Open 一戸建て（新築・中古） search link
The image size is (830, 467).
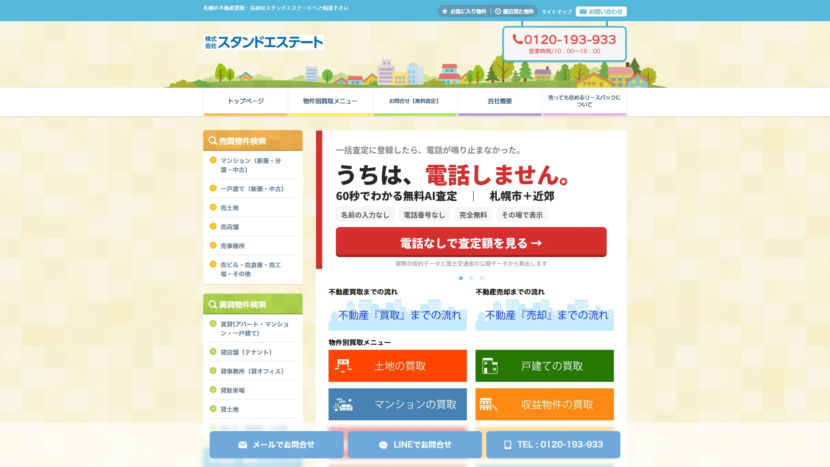252,189
